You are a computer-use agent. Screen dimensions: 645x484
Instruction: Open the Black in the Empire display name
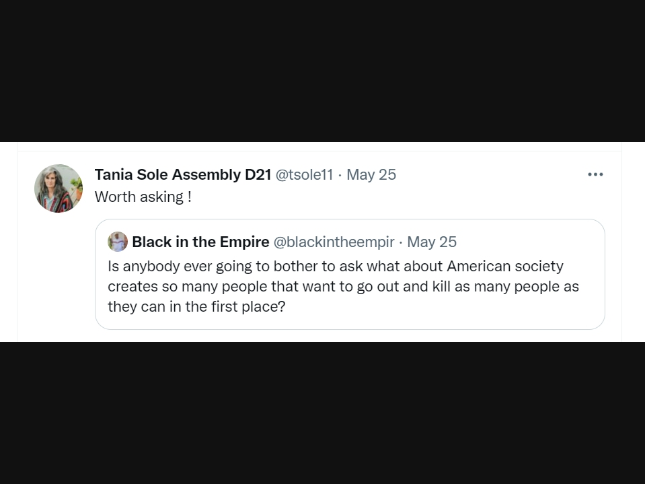coord(200,242)
